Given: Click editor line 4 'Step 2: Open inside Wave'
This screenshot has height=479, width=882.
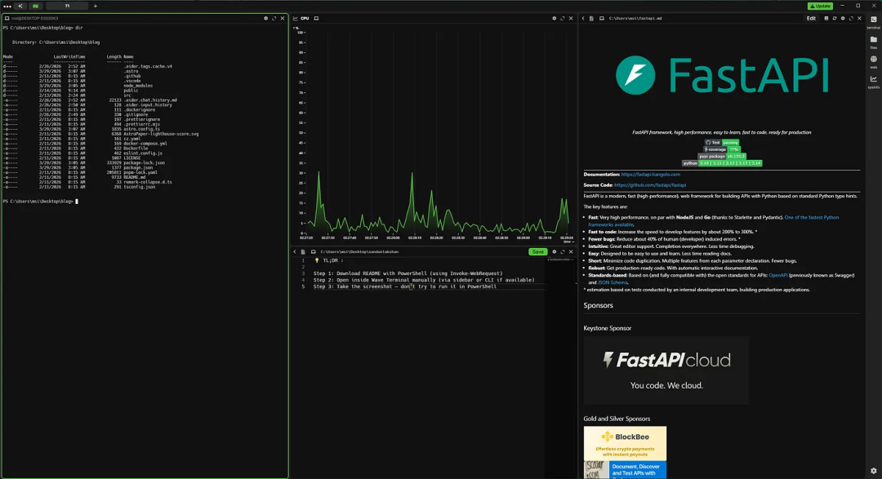Looking at the screenshot, I should [x=424, y=280].
